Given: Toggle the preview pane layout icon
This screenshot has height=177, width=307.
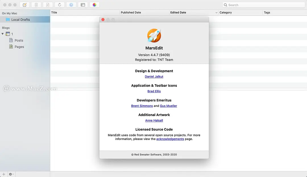Looking at the screenshot, I should coord(83,5).
